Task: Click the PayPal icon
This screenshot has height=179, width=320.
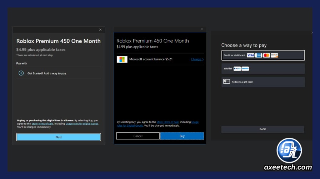Action: click(x=237, y=69)
